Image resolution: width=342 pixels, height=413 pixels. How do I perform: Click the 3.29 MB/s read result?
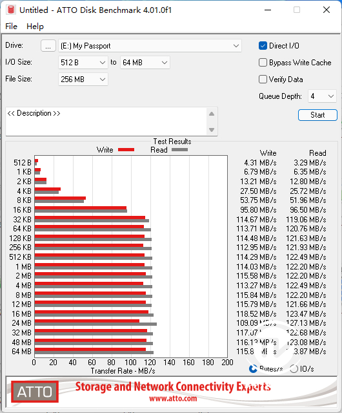click(310, 163)
